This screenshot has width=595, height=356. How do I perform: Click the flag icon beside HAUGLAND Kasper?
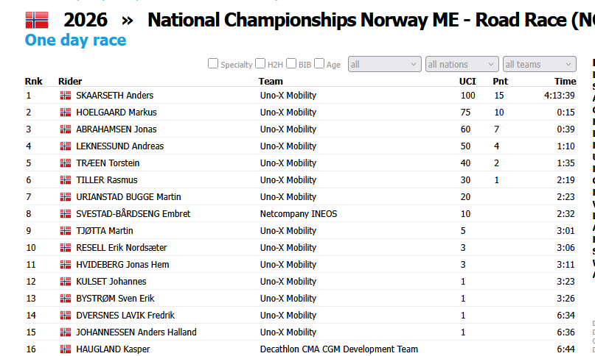point(66,349)
